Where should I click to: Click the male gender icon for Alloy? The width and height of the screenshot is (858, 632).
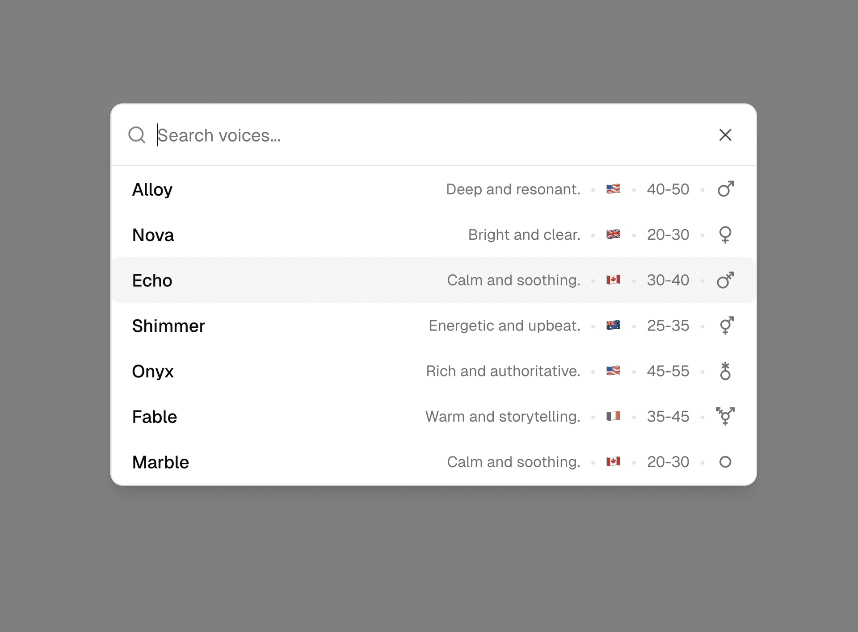725,189
